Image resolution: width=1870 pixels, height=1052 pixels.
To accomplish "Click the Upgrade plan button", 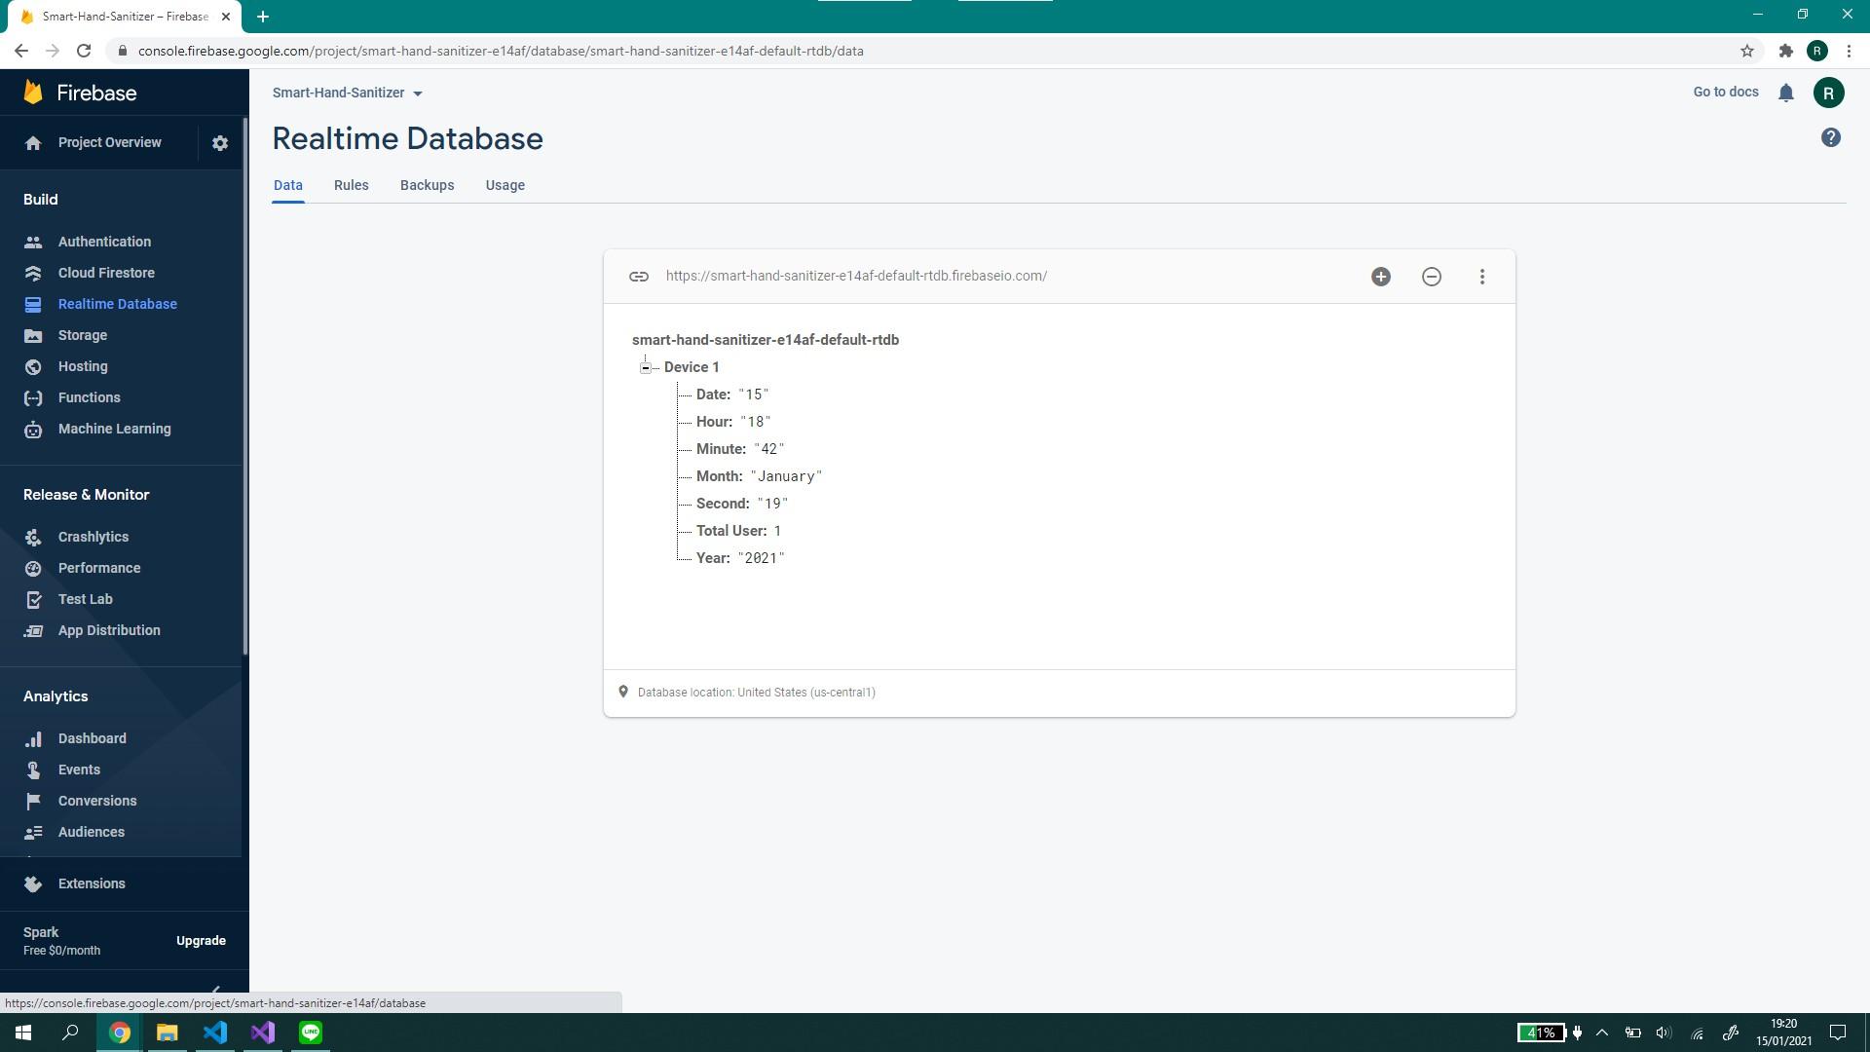I will [202, 940].
